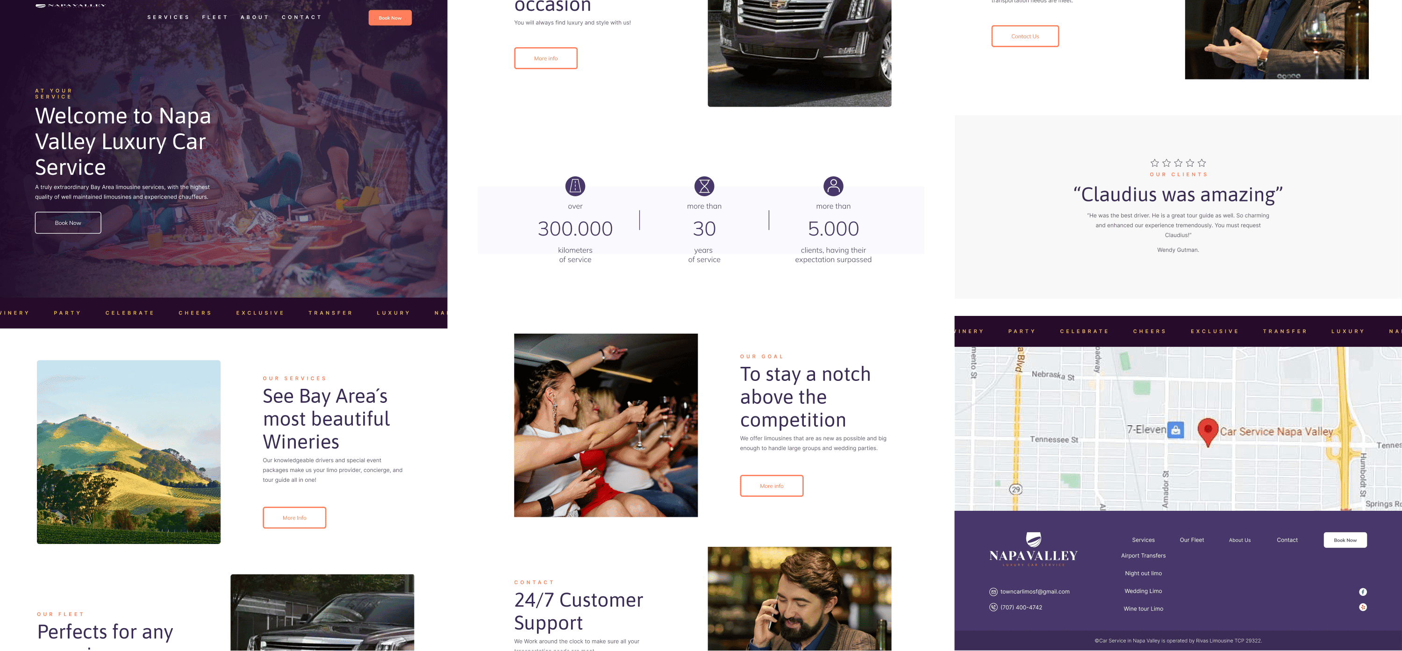Open the FLEET item in top navigation
Screen dimensions: 1402x651
click(x=215, y=17)
